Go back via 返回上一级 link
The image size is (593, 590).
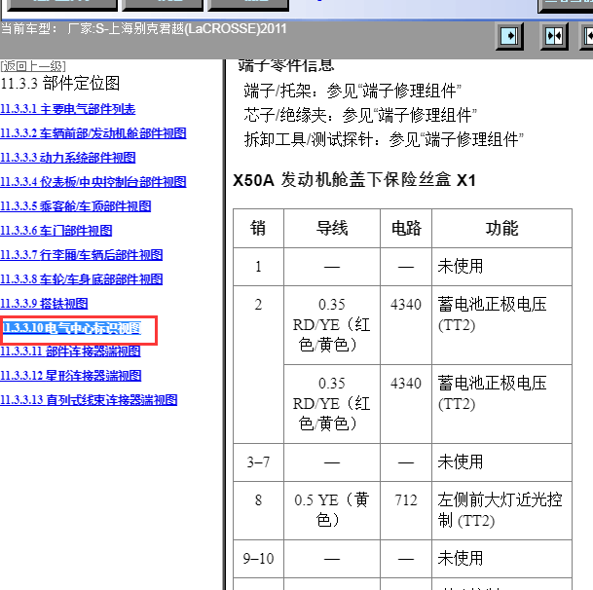(x=33, y=66)
